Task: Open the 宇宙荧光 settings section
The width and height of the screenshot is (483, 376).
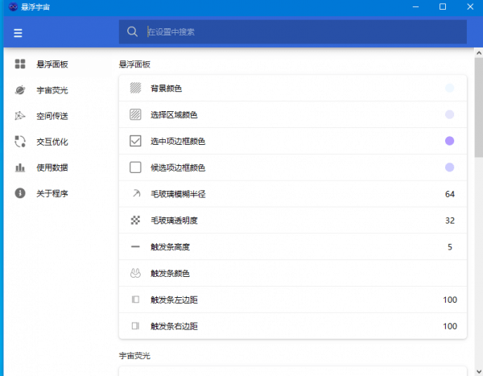Action: coord(52,90)
